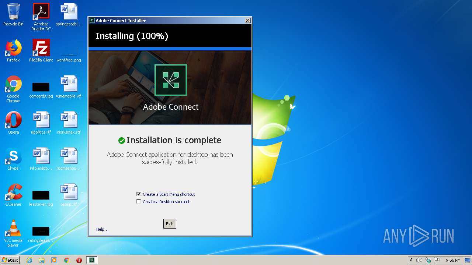Select the informatio... document icon
Screen dimensions: 472x265
(41, 159)
